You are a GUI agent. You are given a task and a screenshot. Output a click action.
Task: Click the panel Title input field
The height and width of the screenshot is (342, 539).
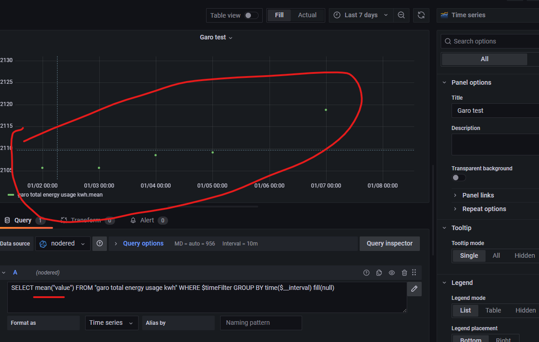click(x=496, y=111)
